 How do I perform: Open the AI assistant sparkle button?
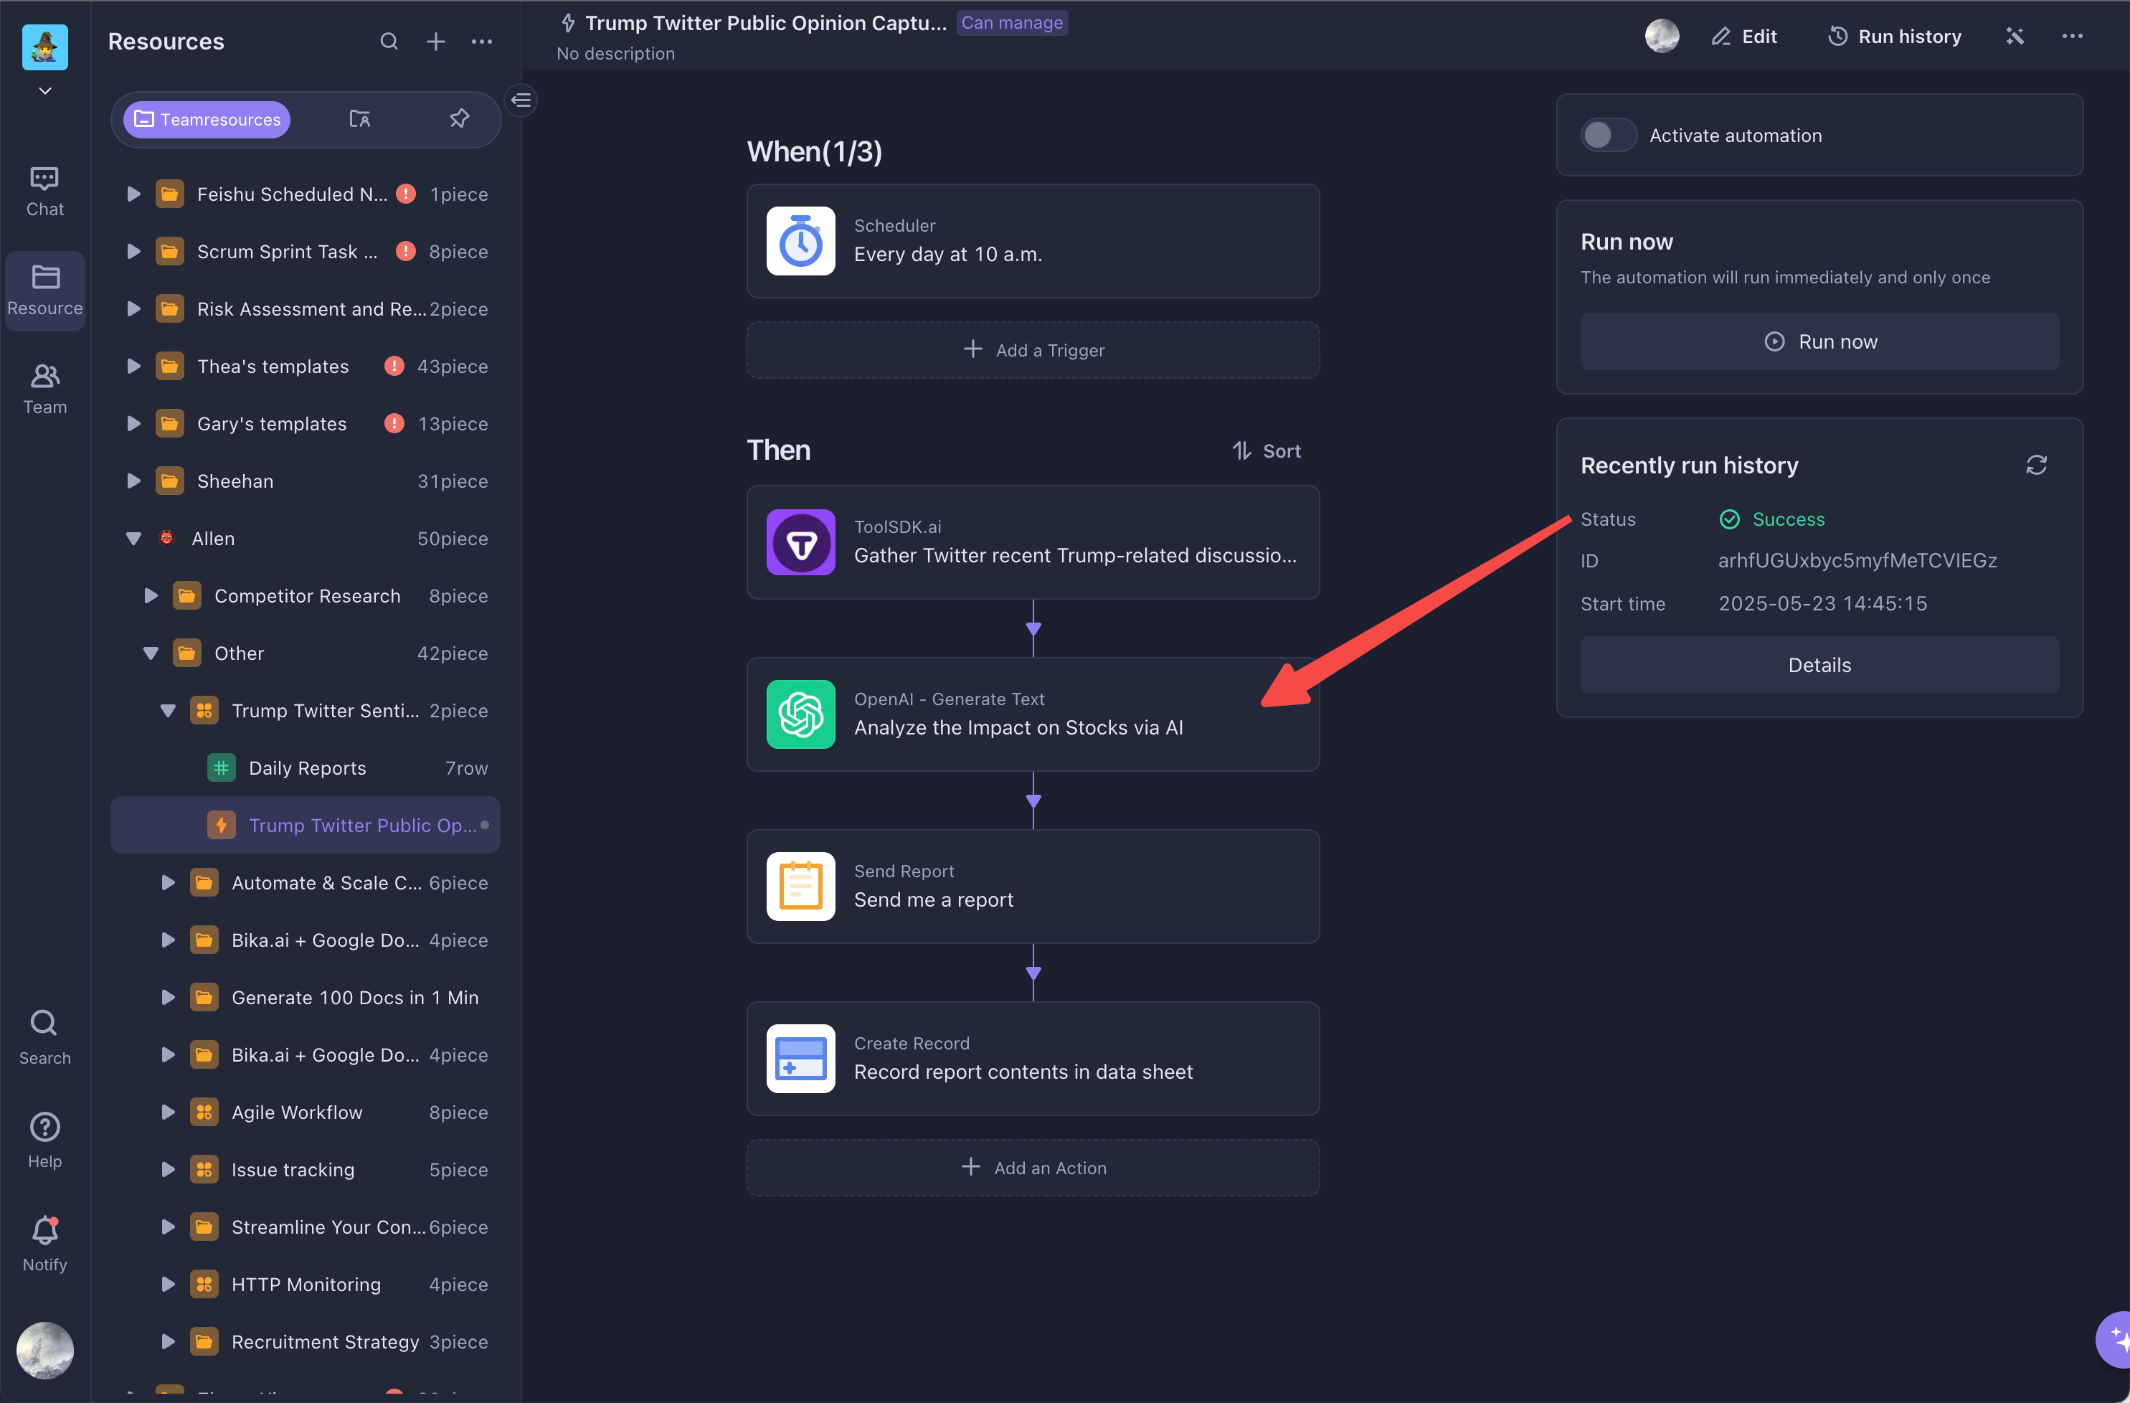tap(2116, 1339)
